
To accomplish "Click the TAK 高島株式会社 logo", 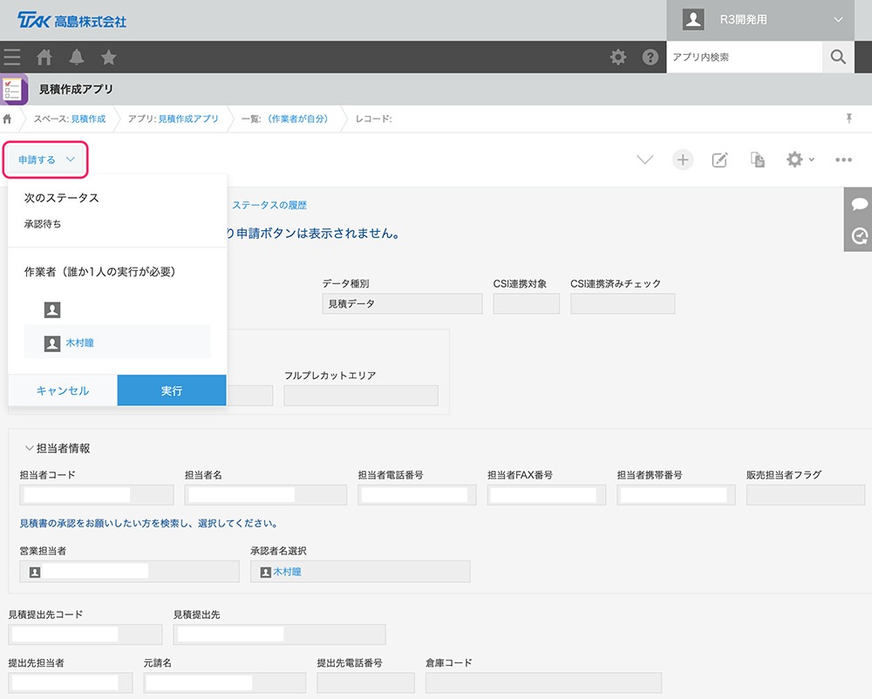I will 72,21.
